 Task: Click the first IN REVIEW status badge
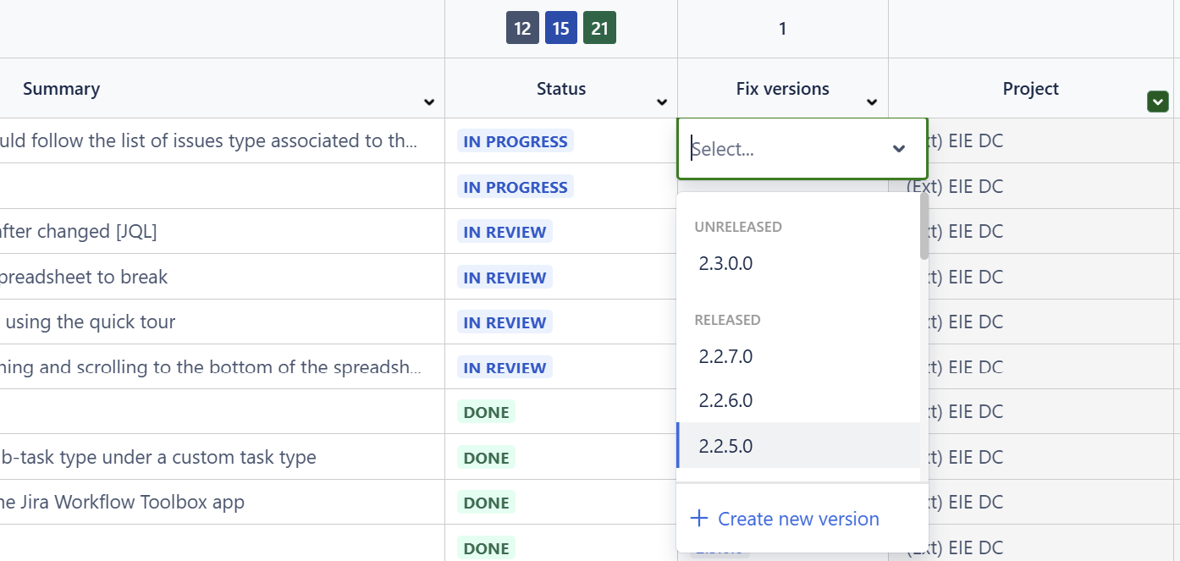[x=505, y=232]
